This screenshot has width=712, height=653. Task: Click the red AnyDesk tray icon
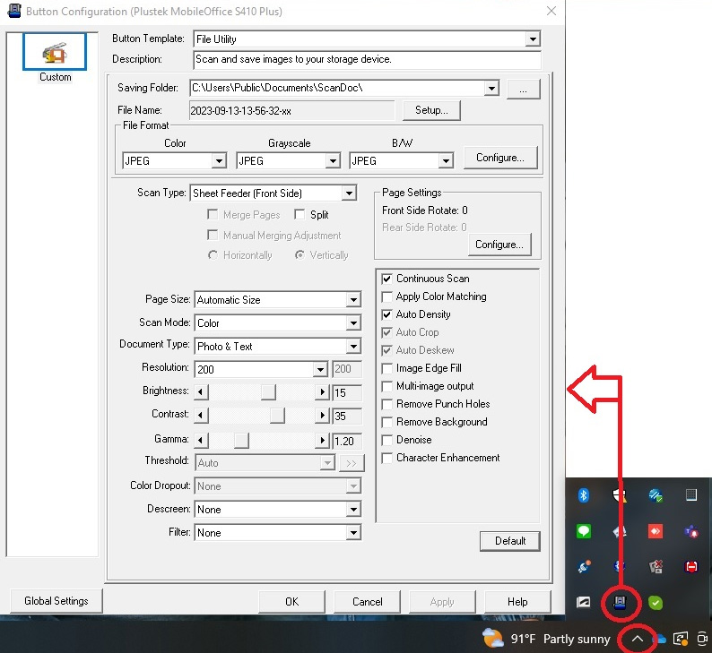tap(655, 531)
